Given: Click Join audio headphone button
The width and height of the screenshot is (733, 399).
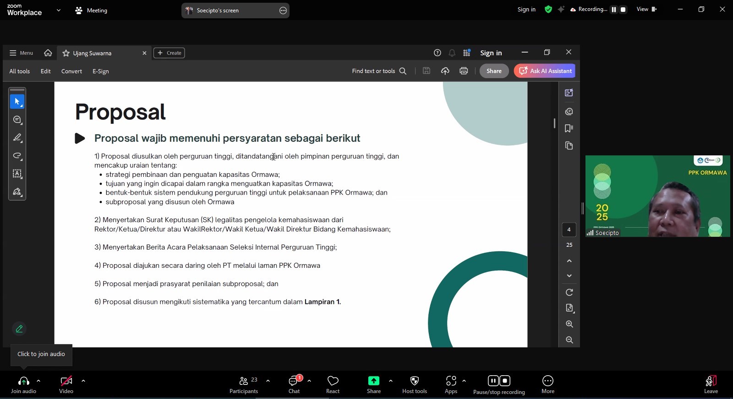Looking at the screenshot, I should pos(23,381).
